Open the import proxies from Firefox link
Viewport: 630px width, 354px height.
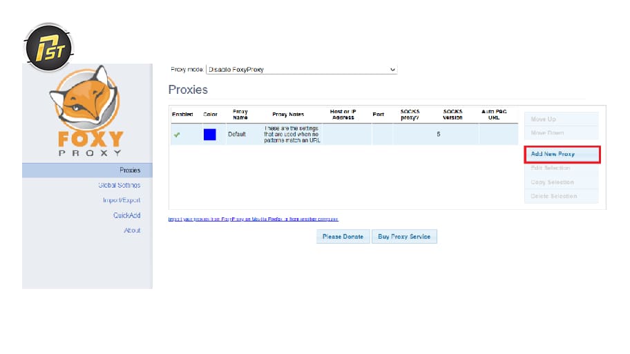click(253, 219)
